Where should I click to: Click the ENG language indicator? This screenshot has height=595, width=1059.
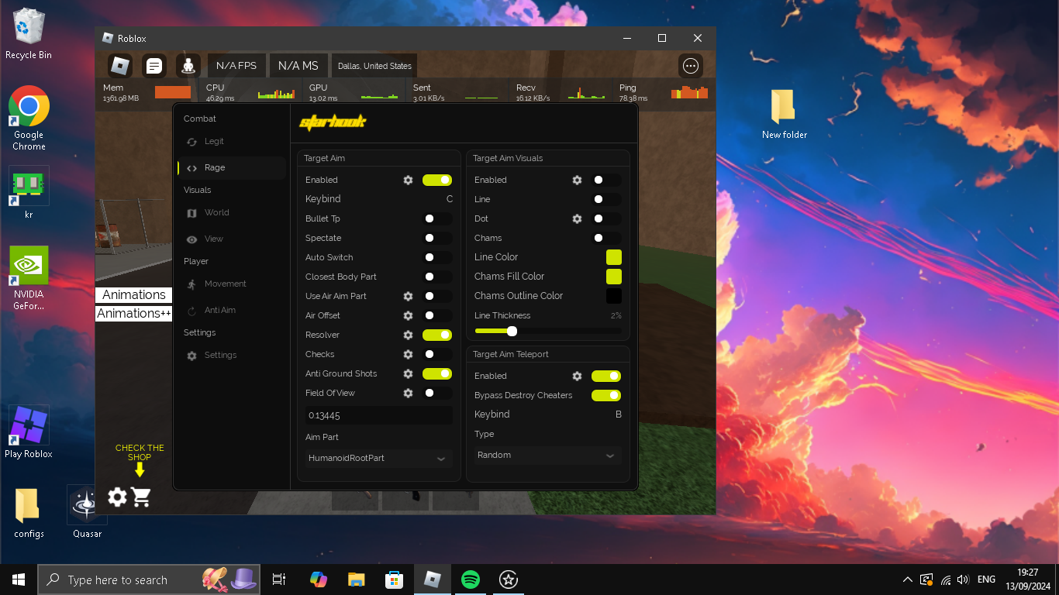(x=986, y=580)
